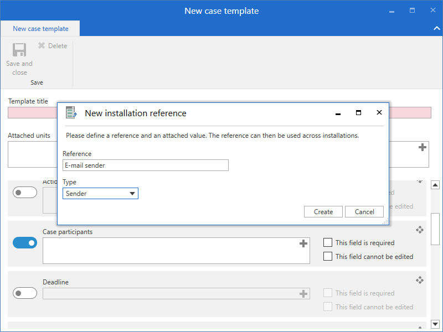Click move handle icon for Deadline section
This screenshot has width=443, height=332.
point(420,281)
